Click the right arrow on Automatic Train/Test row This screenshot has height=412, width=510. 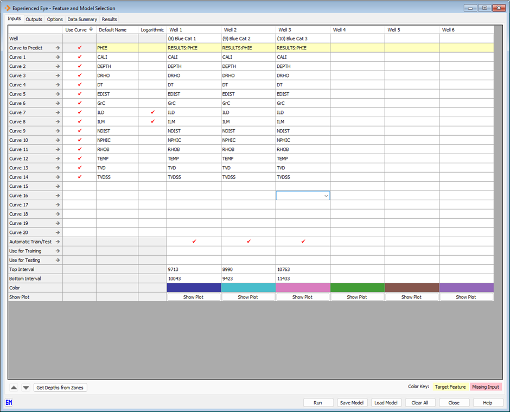point(58,242)
